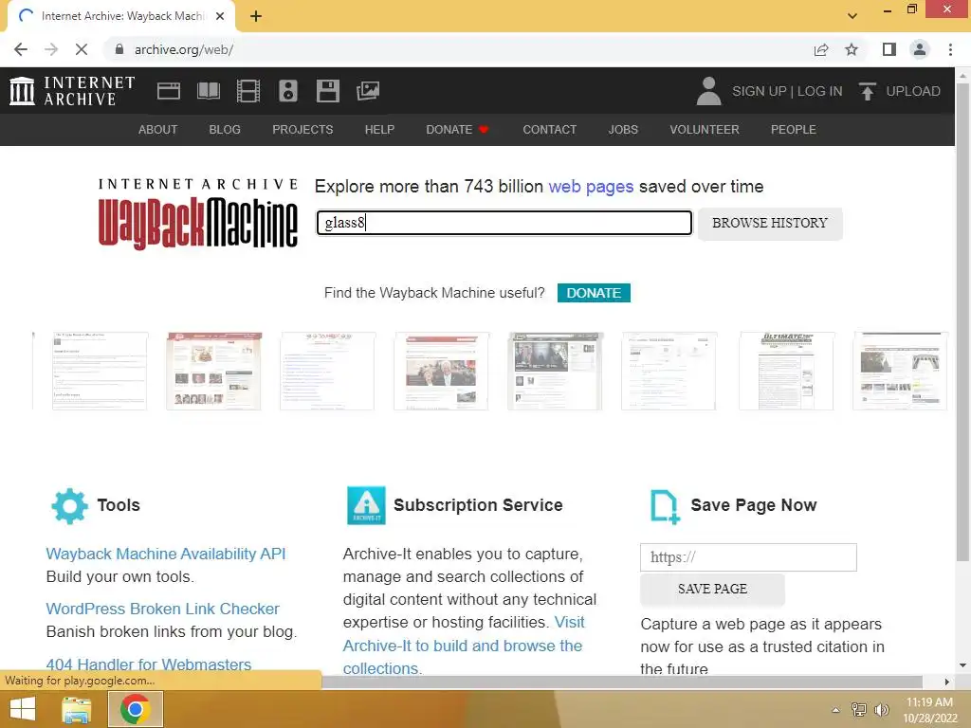Open the ABOUT menu item
This screenshot has width=971, height=728.
[x=158, y=129]
